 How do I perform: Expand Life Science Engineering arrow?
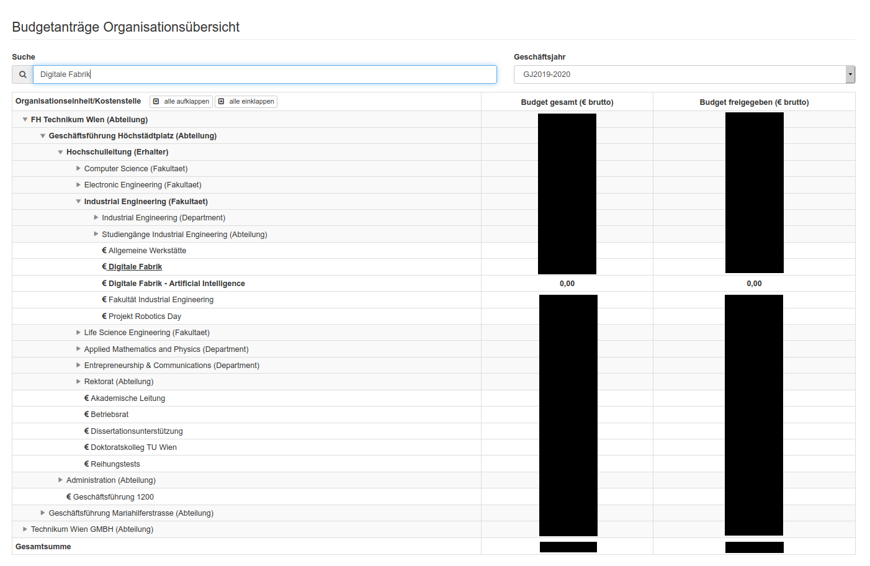[x=78, y=333]
